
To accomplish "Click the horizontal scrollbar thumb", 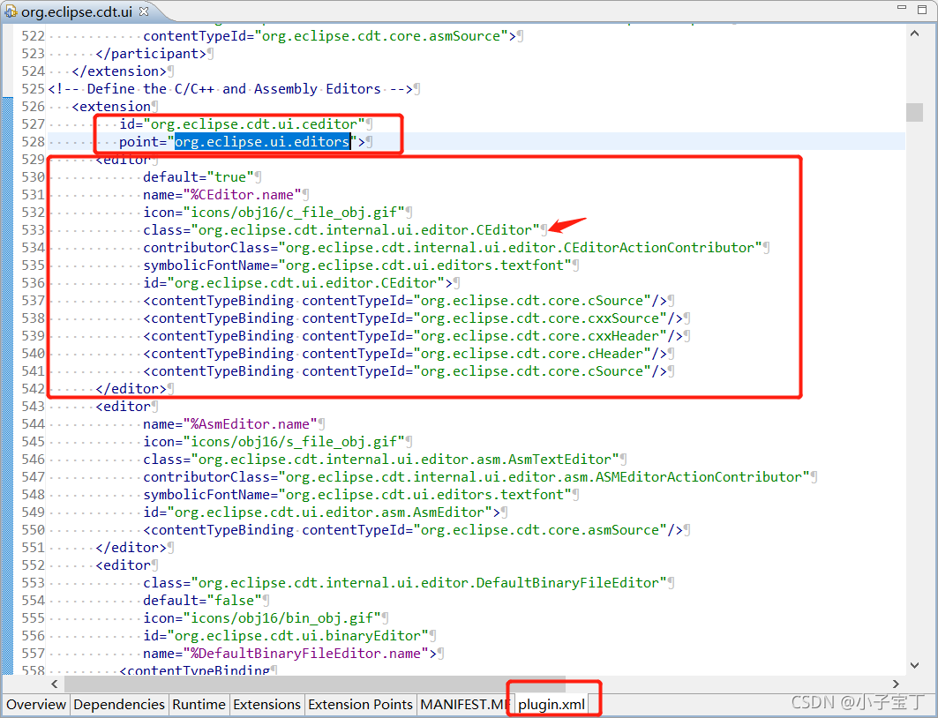I will (x=315, y=684).
